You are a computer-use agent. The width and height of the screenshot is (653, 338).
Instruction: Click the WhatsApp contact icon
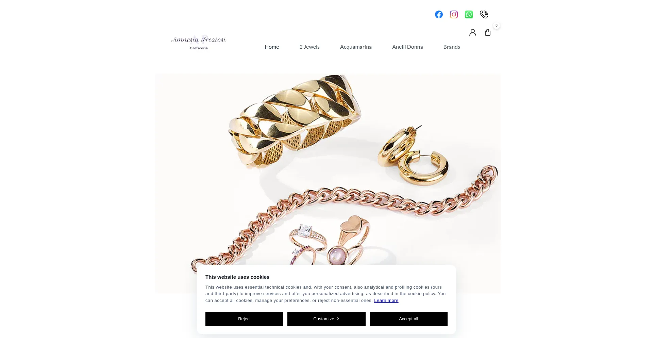point(469,14)
